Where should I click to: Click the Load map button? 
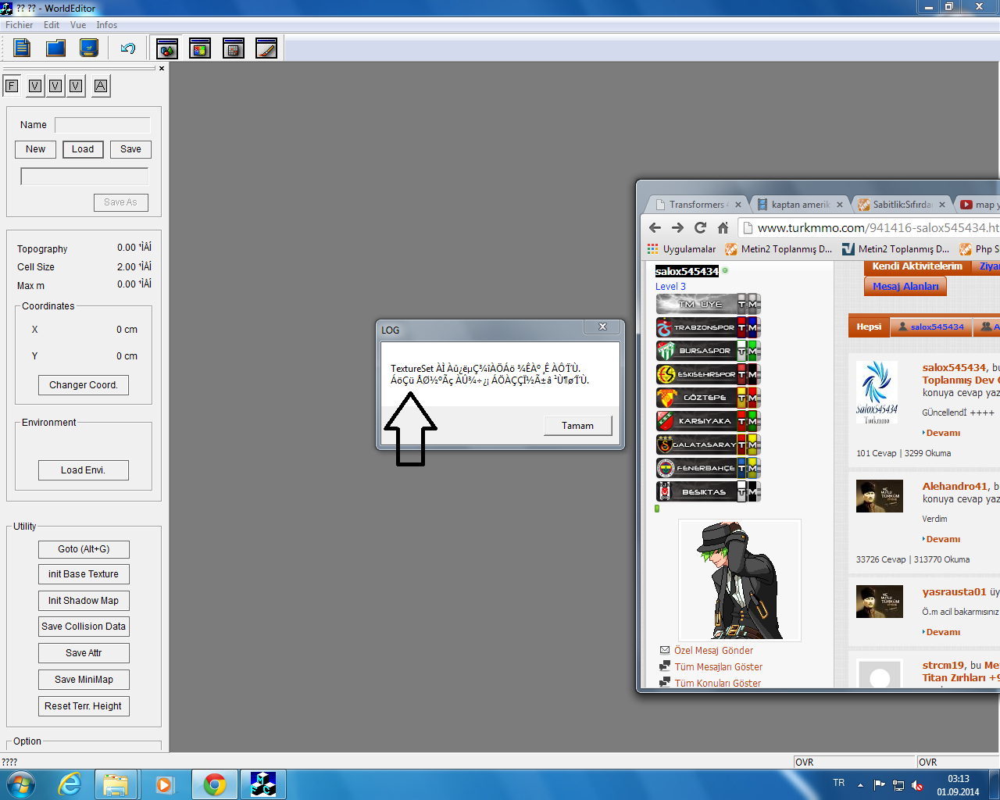click(x=83, y=149)
